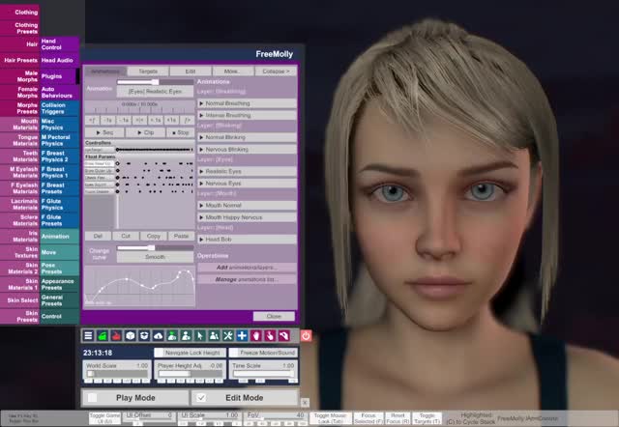
Task: Step forward 0.1 second with +.1s
Action: coord(155,120)
